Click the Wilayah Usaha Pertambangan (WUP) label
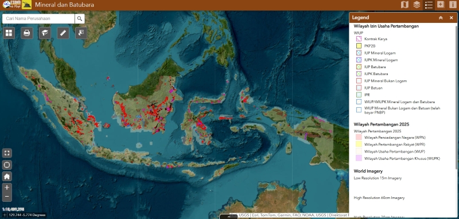This screenshot has height=219, width=459. tap(395, 151)
